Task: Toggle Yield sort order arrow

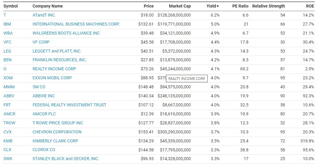Action: (218, 6)
